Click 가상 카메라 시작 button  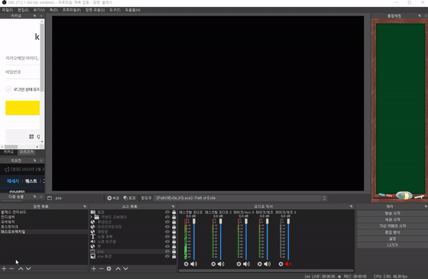392,226
